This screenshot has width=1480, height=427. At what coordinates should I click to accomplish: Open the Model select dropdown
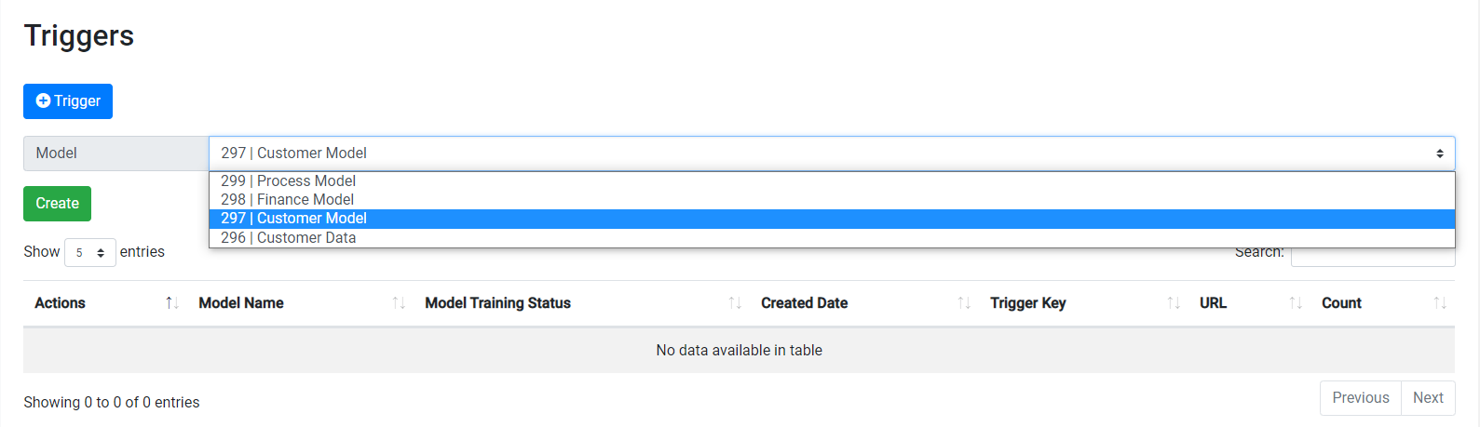point(831,153)
